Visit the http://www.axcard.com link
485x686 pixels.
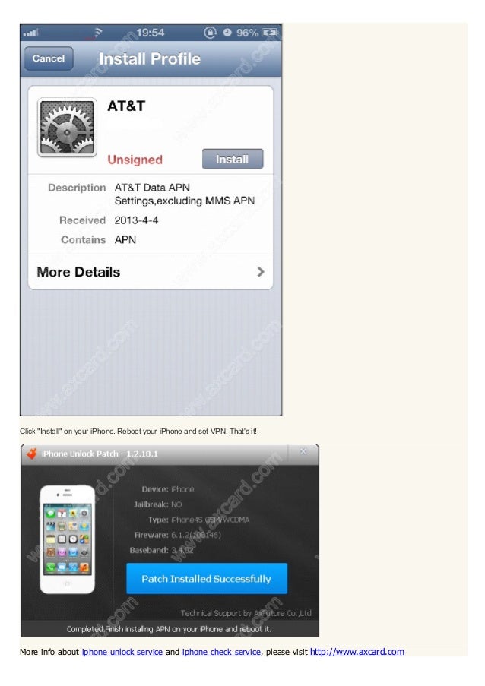(x=357, y=652)
